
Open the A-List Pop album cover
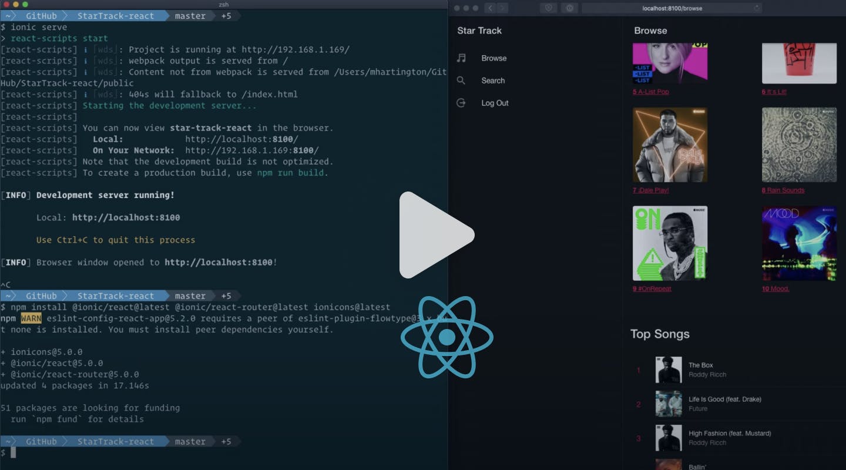click(670, 63)
